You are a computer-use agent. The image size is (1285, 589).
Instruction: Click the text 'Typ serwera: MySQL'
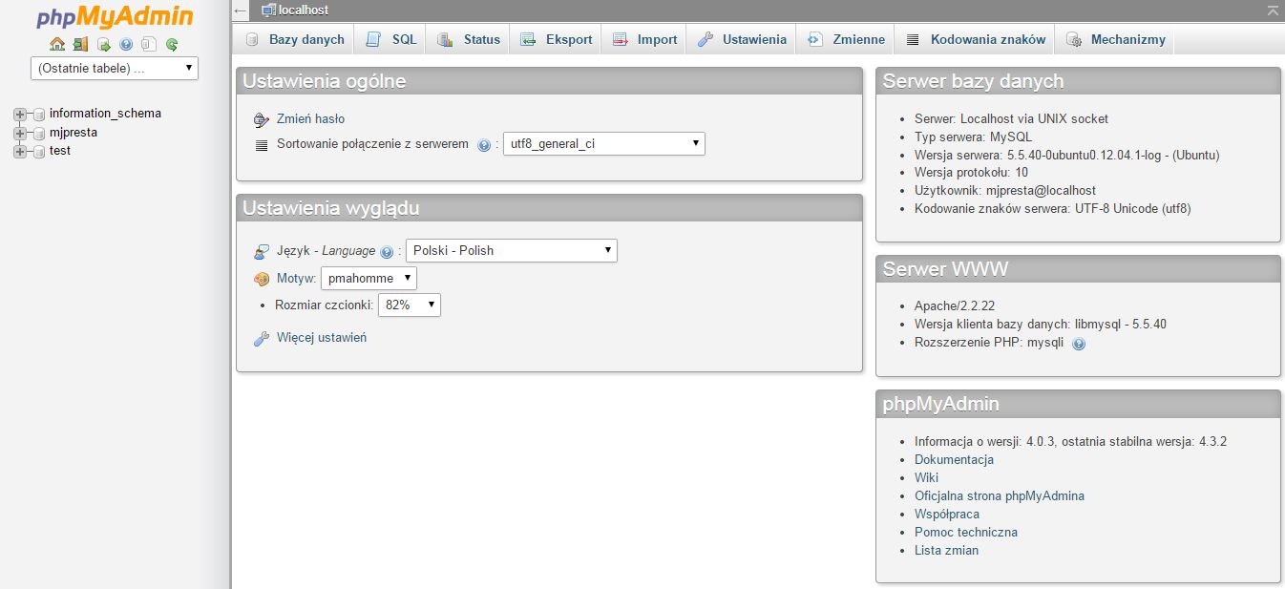pos(973,137)
